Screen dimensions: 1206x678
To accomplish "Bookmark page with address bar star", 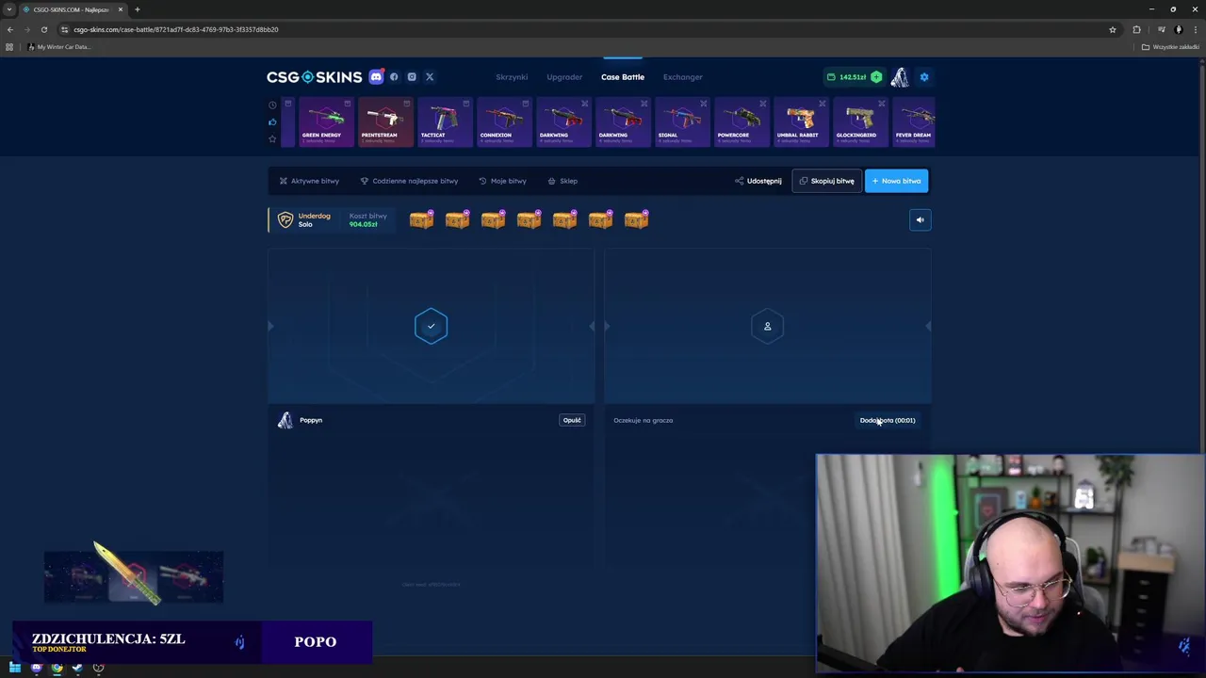I will click(x=1113, y=29).
